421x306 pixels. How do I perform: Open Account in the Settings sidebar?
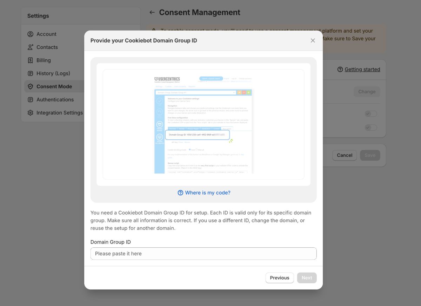pyautogui.click(x=46, y=34)
